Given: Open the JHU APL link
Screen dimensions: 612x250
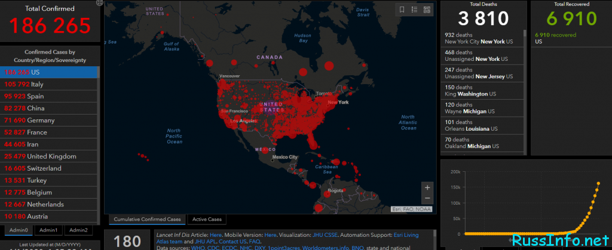Looking at the screenshot, I should (206, 242).
